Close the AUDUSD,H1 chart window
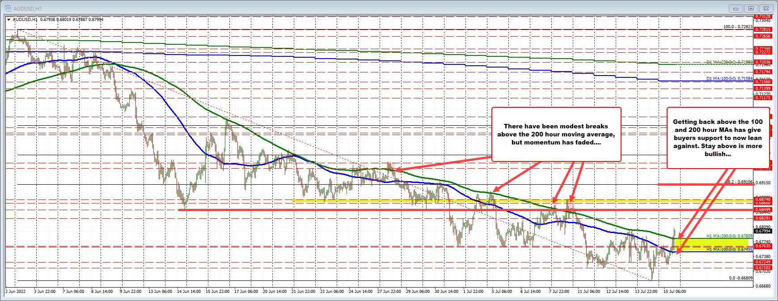The image size is (778, 301). (766, 8)
